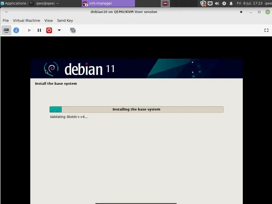Viewport: 272px width, 204px height.
Task: Click the workspace switcher thumbnail
Action: [x=165, y=3]
